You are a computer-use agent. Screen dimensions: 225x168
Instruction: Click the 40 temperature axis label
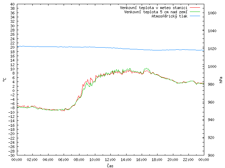coord(12,4)
